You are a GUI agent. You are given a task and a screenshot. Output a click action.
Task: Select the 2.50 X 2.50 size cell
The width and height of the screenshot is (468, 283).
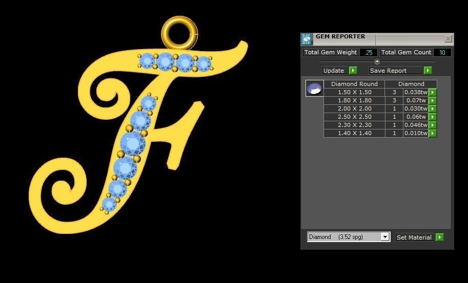[354, 117]
